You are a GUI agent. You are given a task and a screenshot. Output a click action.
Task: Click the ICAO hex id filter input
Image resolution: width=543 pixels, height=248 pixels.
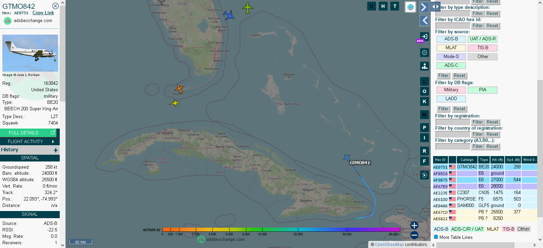pyautogui.click(x=453, y=26)
